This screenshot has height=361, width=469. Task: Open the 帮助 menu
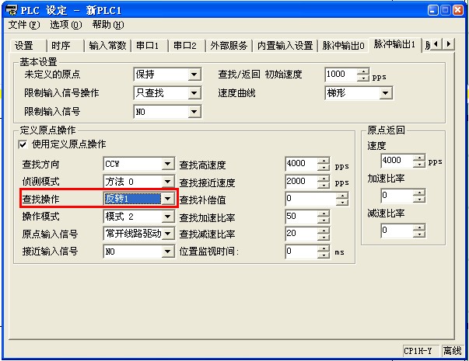point(107,25)
